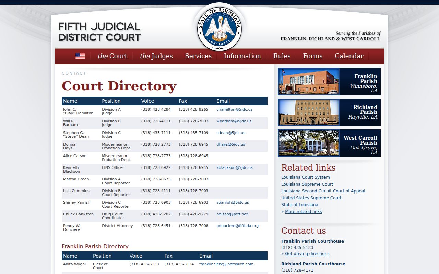439x274 pixels.
Task: Click More related links
Action: click(303, 212)
